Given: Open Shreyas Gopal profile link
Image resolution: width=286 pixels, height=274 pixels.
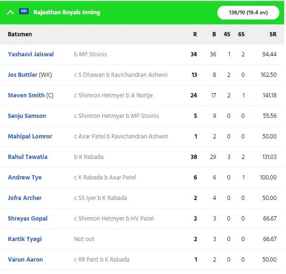Looking at the screenshot, I should pyautogui.click(x=28, y=219).
